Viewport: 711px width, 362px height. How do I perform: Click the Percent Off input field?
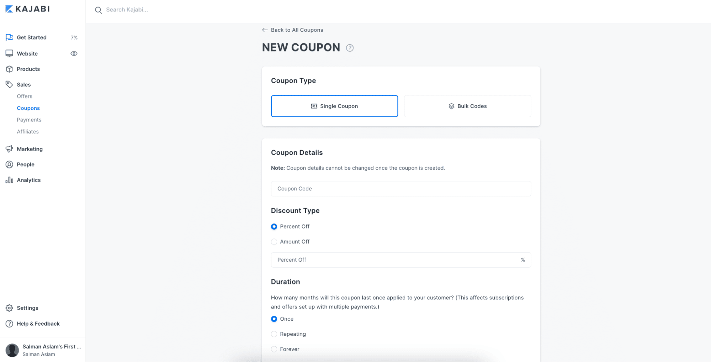pyautogui.click(x=401, y=260)
